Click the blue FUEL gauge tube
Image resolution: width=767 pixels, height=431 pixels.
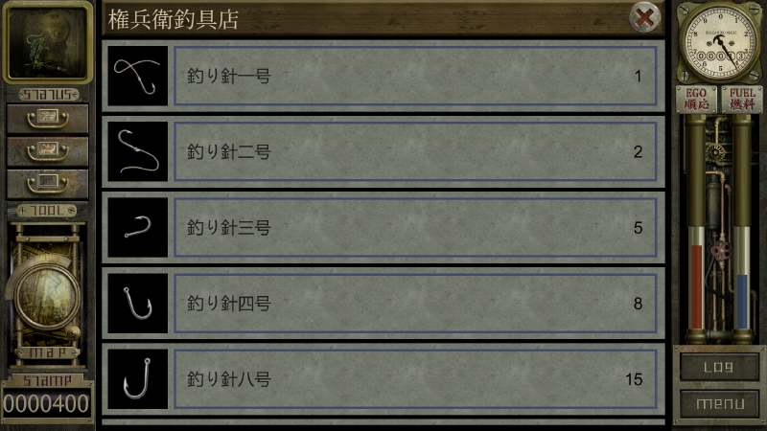[x=742, y=301]
